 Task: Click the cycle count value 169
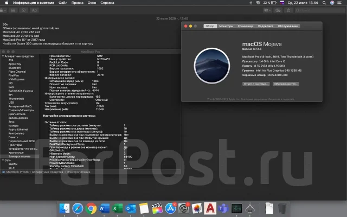98,97
